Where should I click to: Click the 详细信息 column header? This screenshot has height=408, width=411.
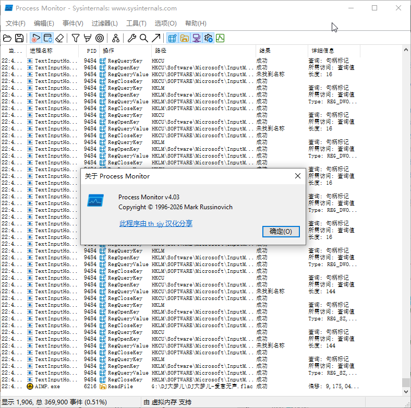coord(334,51)
